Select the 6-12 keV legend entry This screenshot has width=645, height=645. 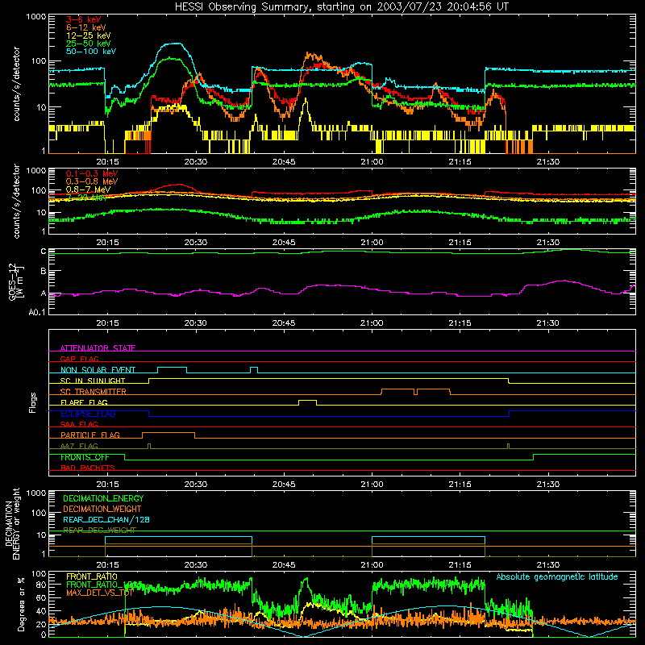click(86, 27)
